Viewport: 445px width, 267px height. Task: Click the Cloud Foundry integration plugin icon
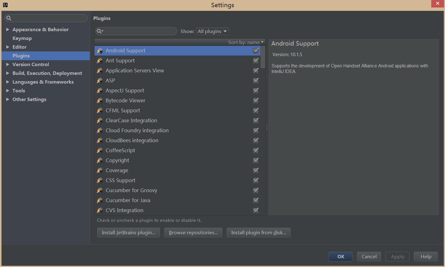click(x=100, y=130)
